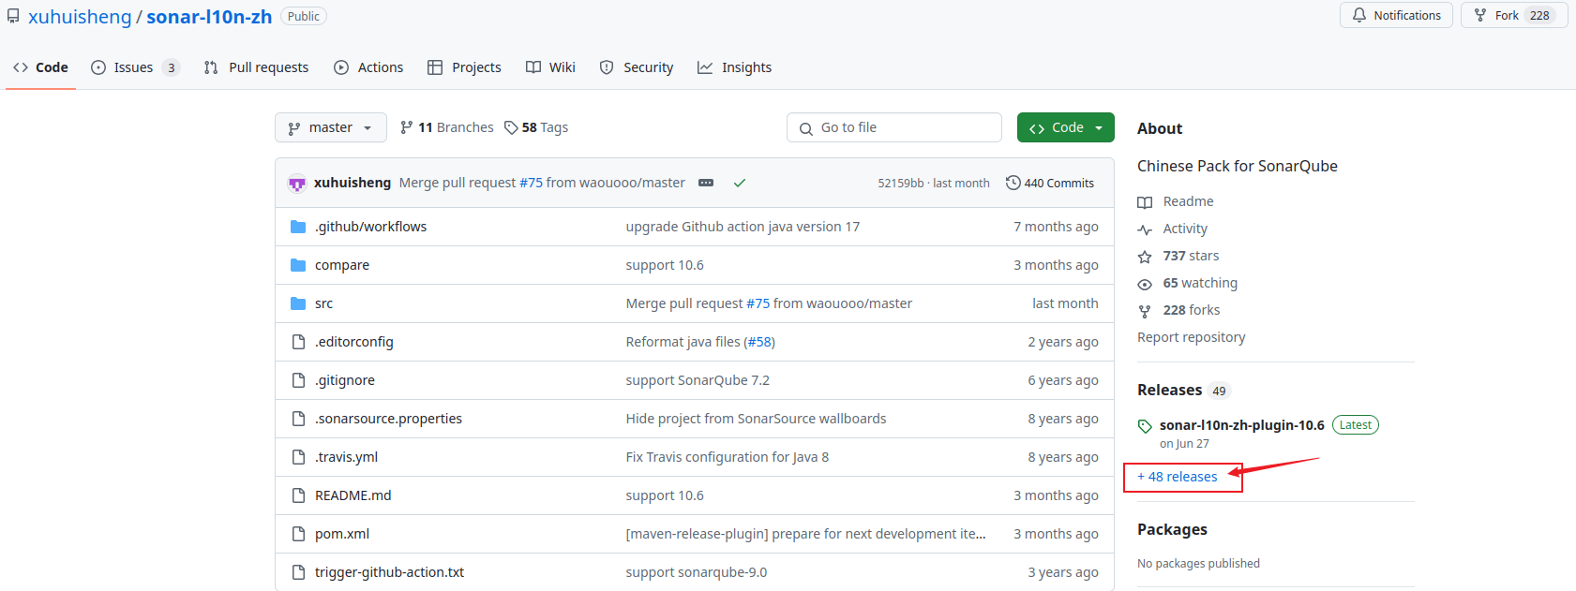
Task: Open the .github/workflows folder
Action: pyautogui.click(x=371, y=227)
